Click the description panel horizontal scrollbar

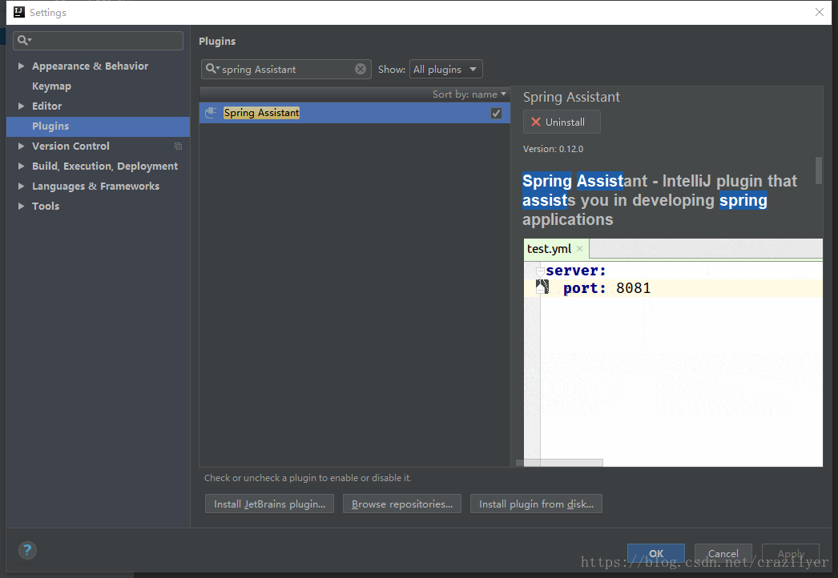pos(559,463)
